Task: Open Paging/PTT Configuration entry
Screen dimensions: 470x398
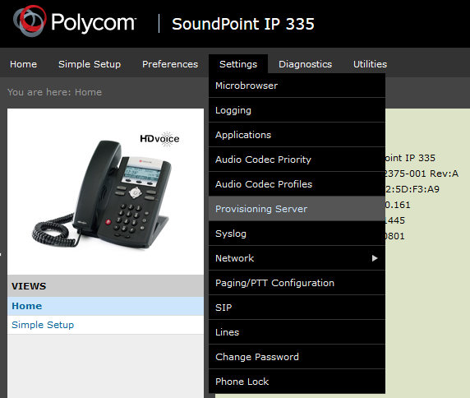Action: (x=297, y=283)
